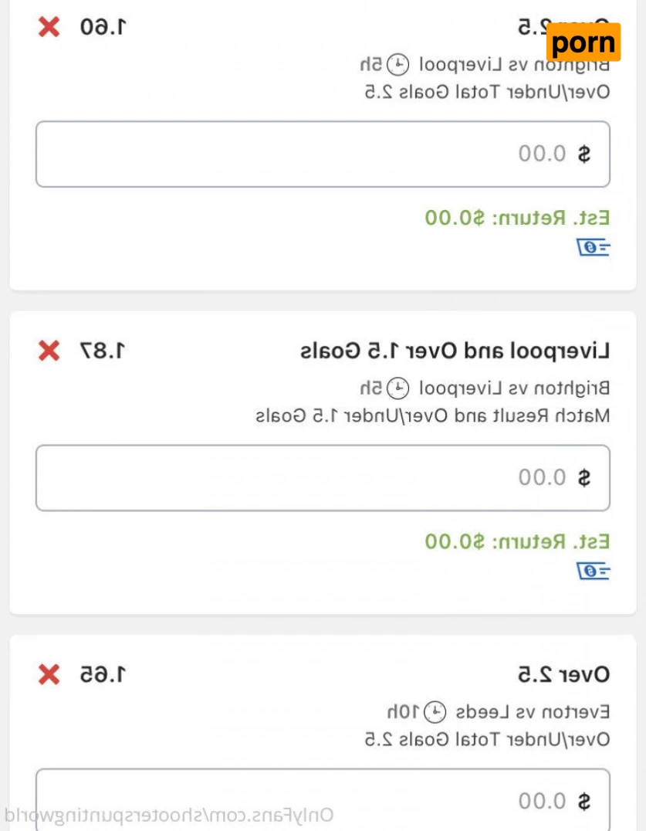Remove the Over 2.5 bet priced 1.60
The image size is (646, 831).
click(x=49, y=28)
